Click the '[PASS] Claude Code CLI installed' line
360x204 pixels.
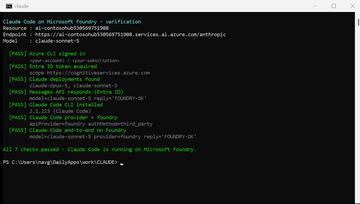tap(56, 105)
